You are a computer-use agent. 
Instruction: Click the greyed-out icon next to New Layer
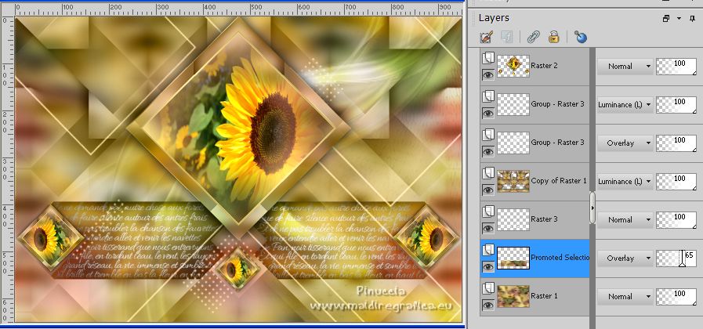coord(506,37)
